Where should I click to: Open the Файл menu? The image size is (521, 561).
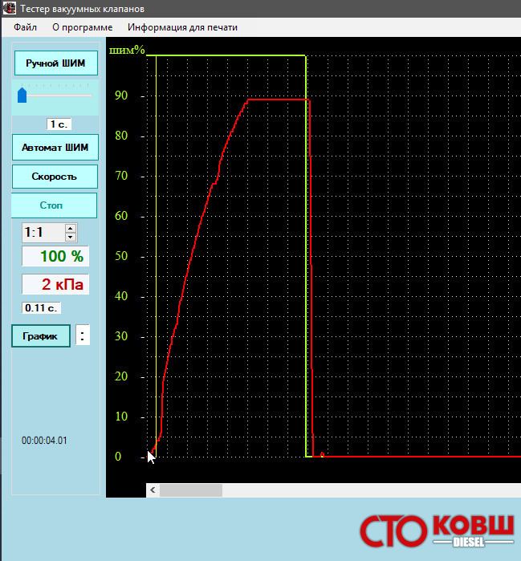tap(25, 26)
